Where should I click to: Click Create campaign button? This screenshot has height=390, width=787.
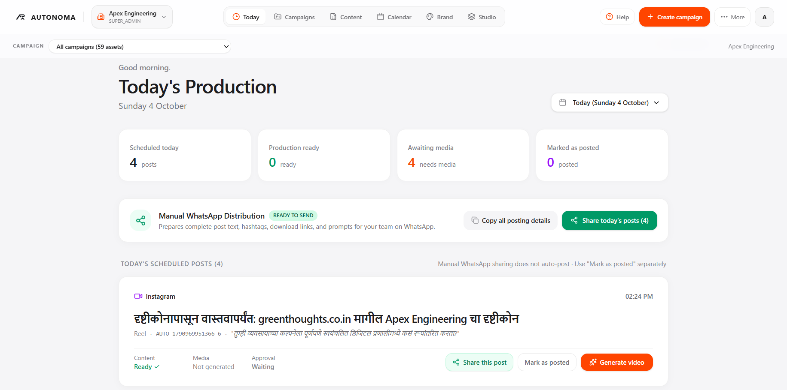674,17
